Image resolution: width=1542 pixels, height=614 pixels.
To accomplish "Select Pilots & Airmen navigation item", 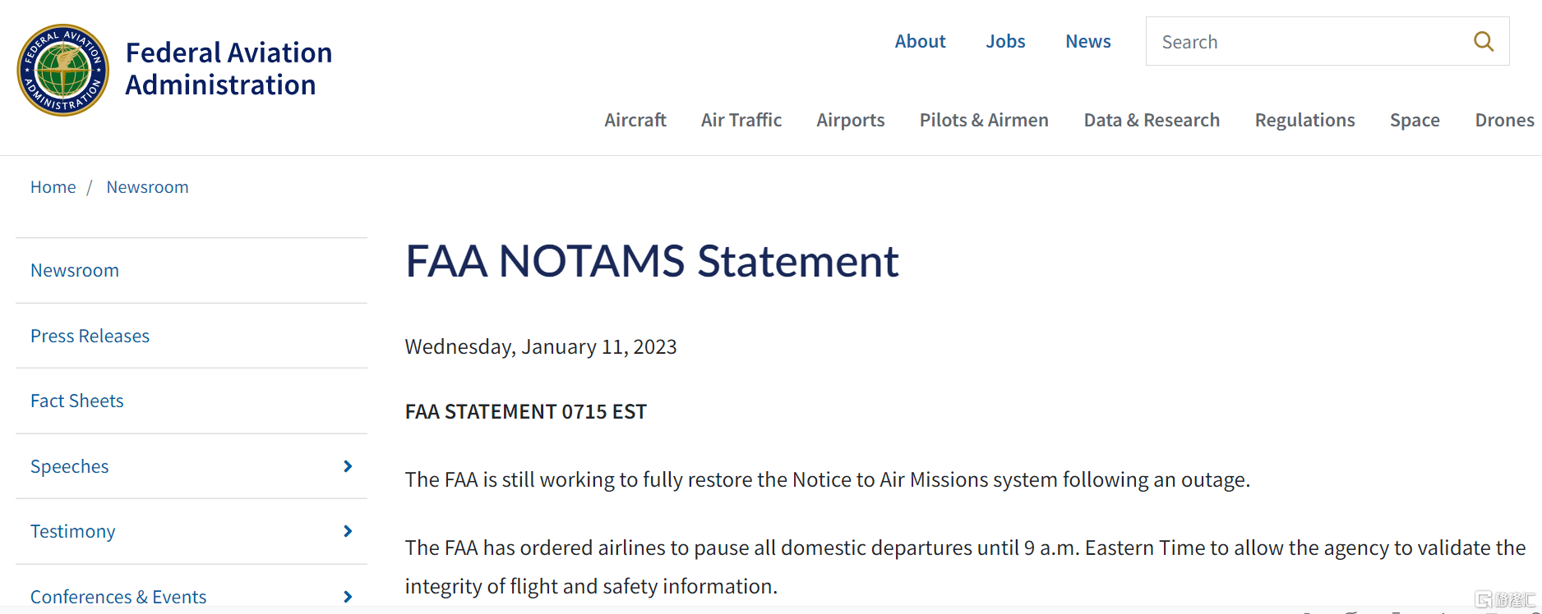I will 984,120.
